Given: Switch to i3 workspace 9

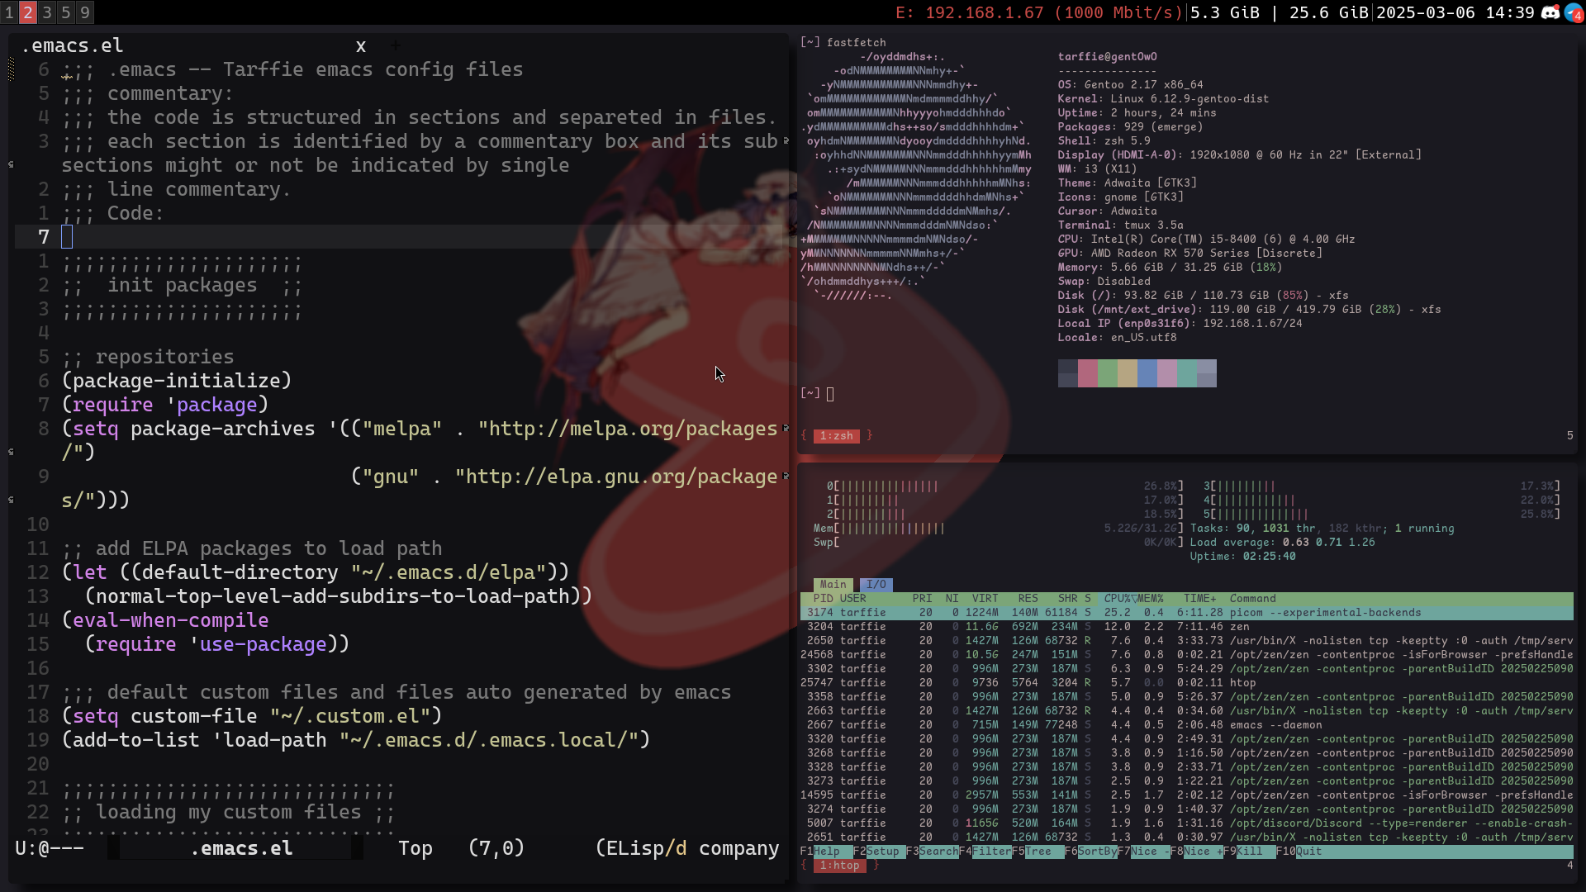Looking at the screenshot, I should (84, 12).
